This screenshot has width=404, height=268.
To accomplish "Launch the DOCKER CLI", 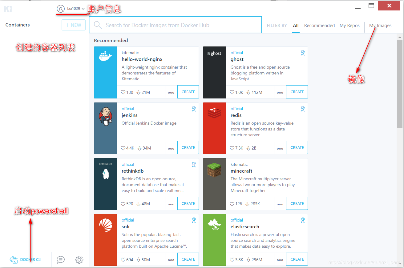I will click(x=26, y=260).
